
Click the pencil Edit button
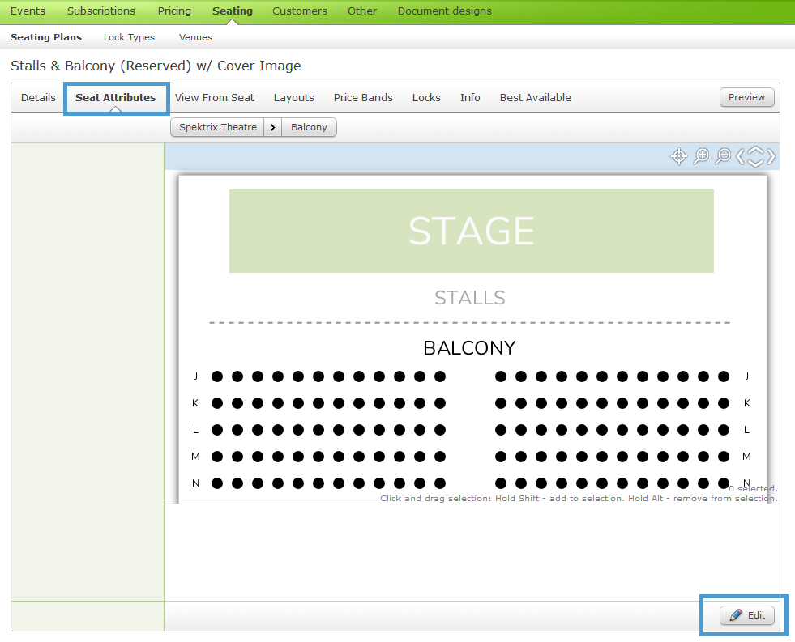click(747, 615)
